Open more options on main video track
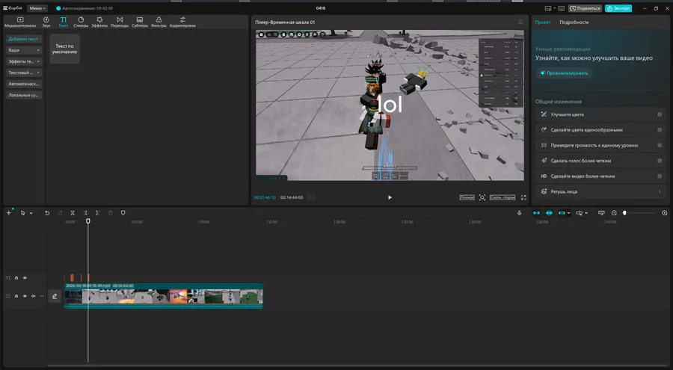 coord(42,296)
